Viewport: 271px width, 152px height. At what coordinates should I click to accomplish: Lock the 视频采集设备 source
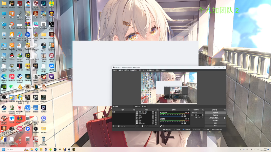pyautogui.click(x=156, y=113)
